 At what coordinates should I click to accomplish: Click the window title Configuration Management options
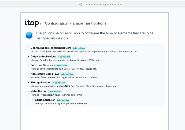pyautogui.click(x=103, y=5)
